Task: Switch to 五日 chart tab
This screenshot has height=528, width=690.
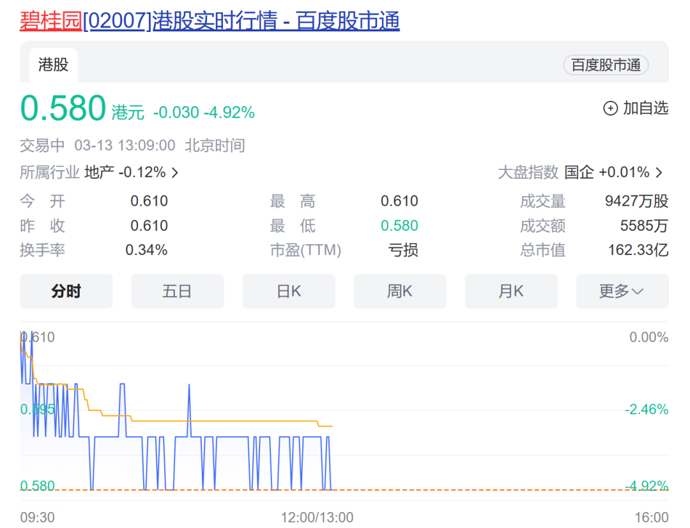Action: pyautogui.click(x=178, y=291)
